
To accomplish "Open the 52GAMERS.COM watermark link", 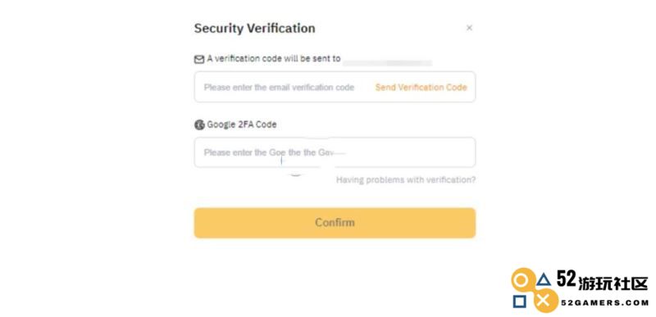I will [604, 303].
